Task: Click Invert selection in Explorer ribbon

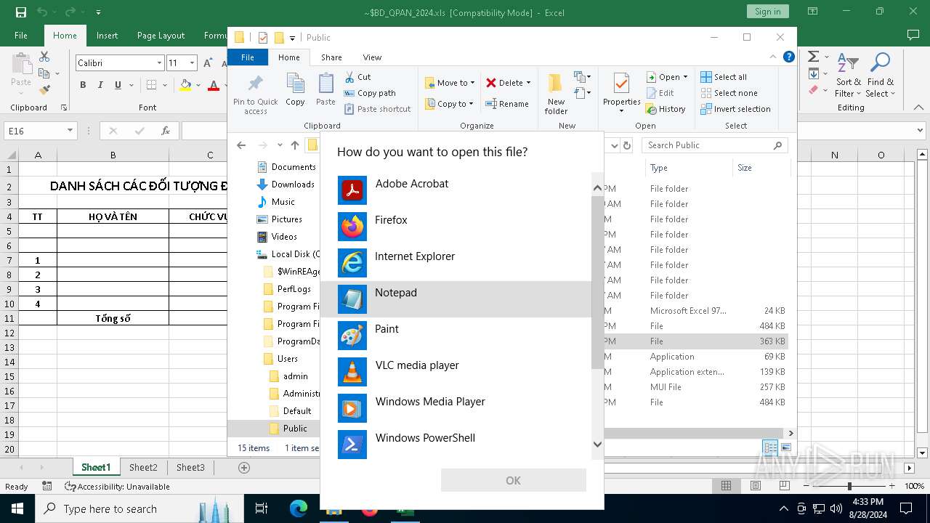Action: click(x=735, y=109)
